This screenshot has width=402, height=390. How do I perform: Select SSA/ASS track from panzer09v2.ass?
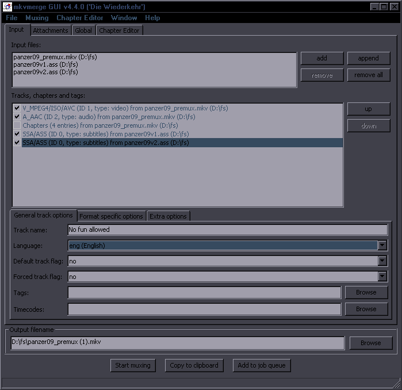coord(182,143)
